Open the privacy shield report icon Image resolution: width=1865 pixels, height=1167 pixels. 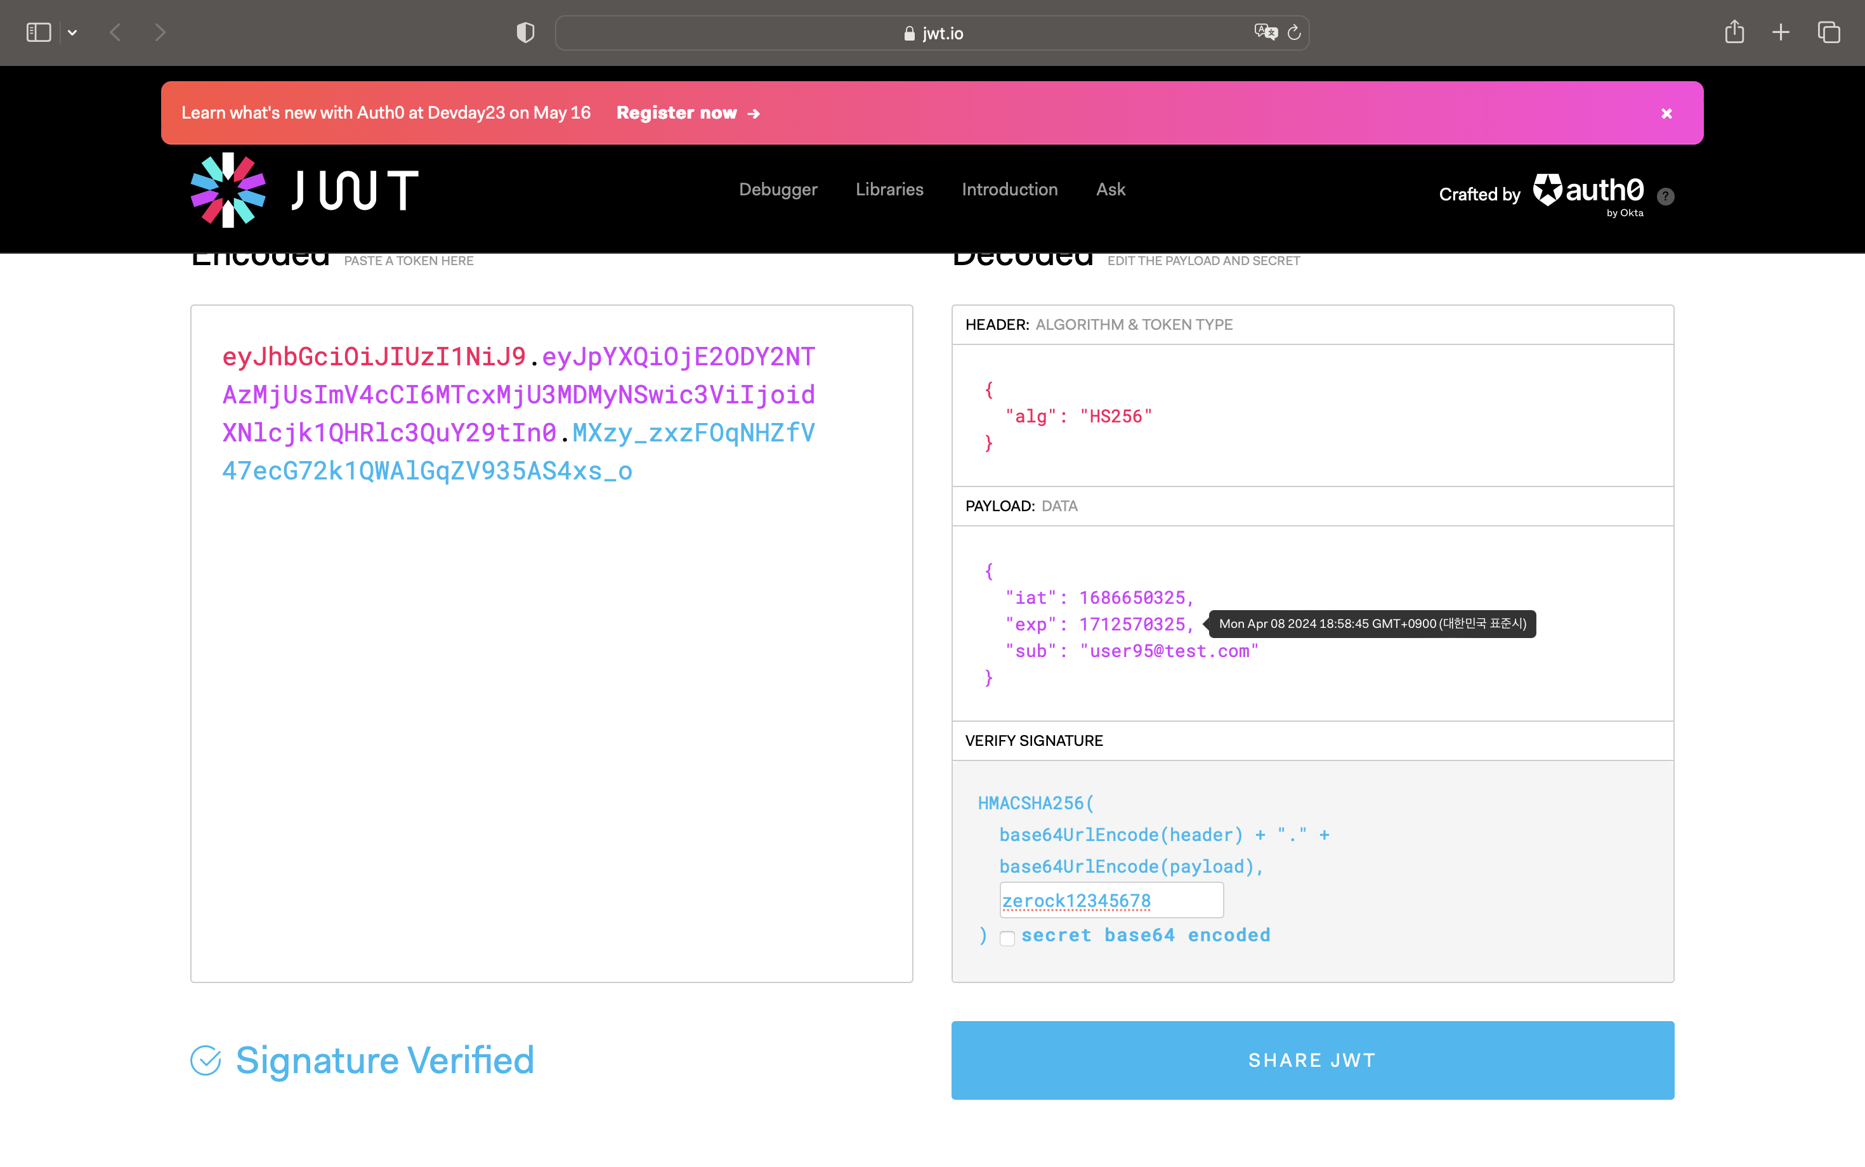(526, 32)
